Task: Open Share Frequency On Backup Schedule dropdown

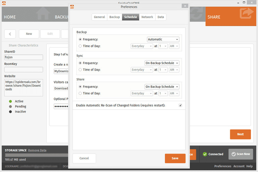Action: tap(162, 87)
